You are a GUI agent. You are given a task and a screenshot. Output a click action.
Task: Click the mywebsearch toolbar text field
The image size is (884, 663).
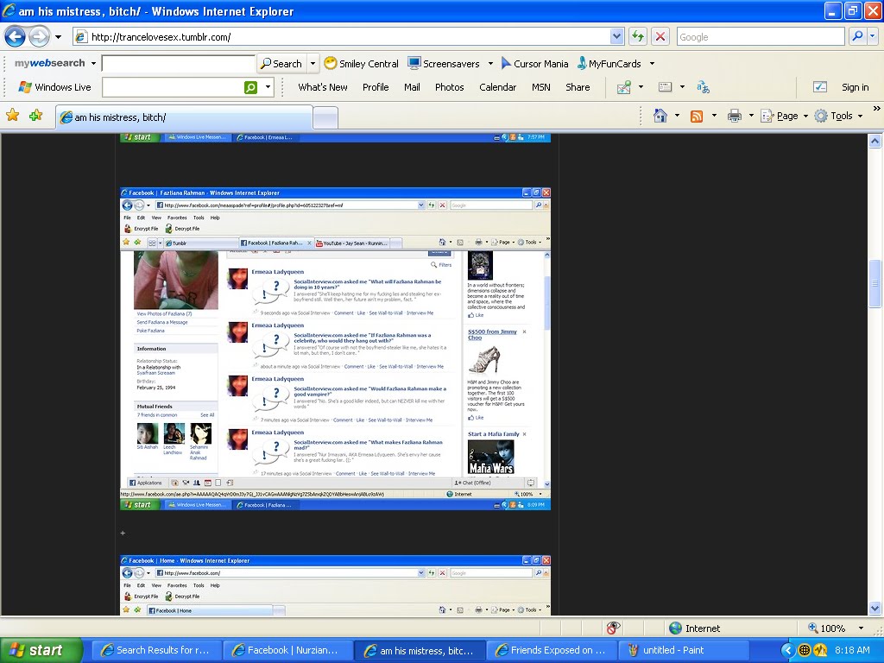pos(178,63)
